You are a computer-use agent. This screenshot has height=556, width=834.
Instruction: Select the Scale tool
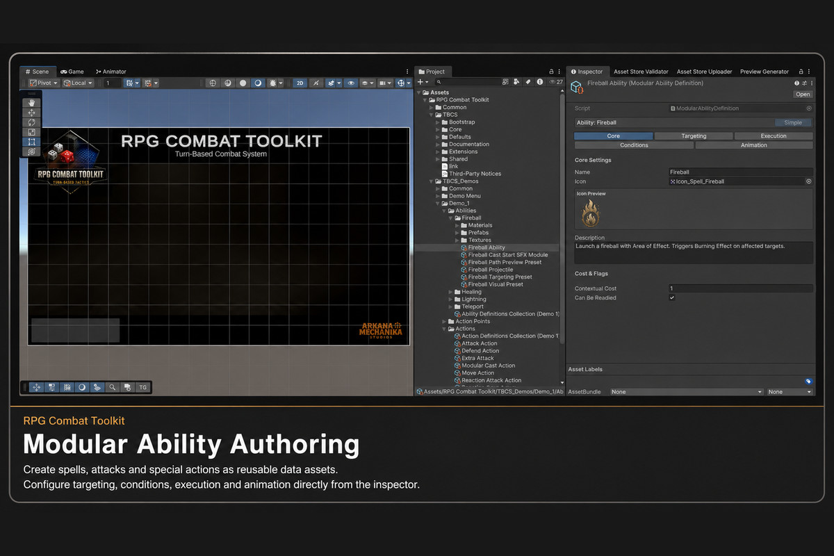coord(31,132)
